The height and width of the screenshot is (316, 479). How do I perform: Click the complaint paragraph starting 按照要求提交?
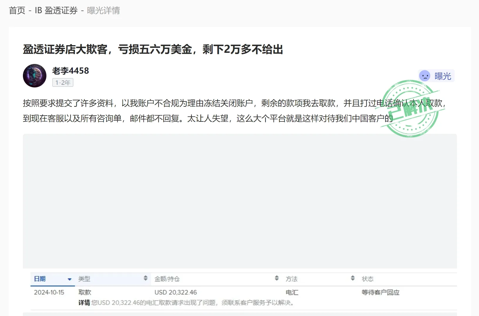pos(235,111)
